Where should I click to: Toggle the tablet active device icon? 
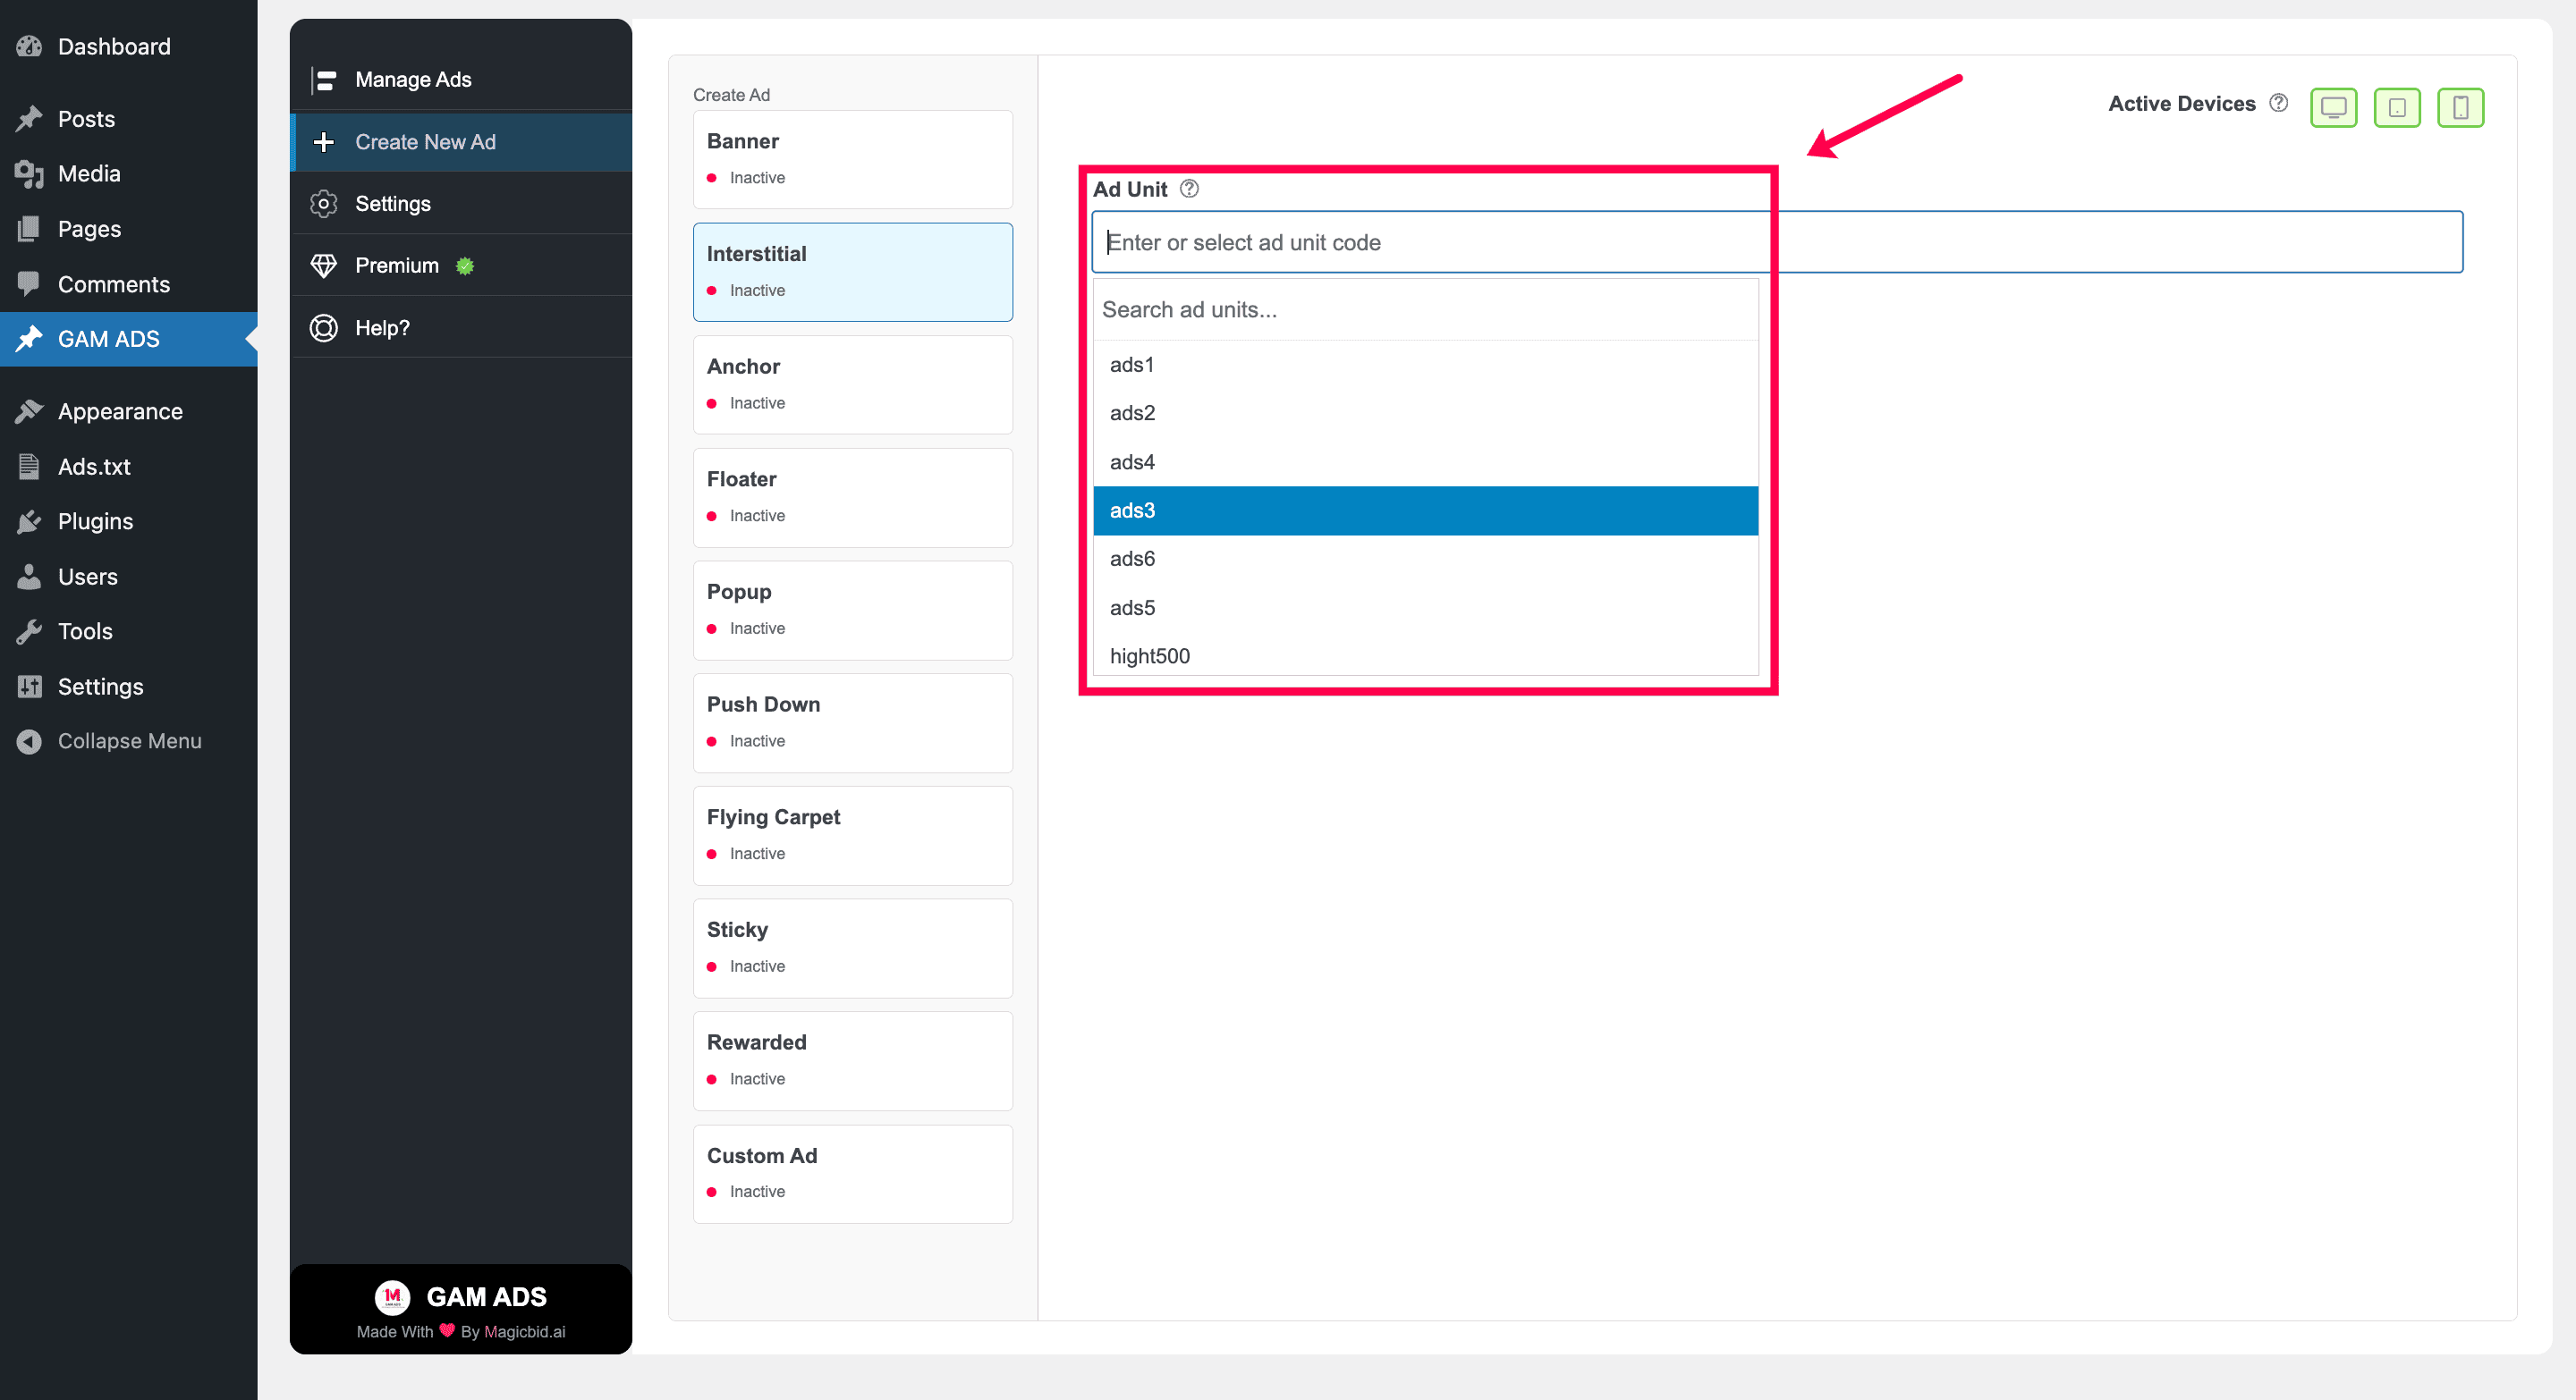coord(2397,107)
